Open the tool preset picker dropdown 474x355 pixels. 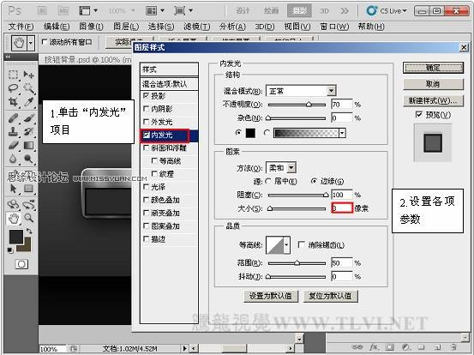click(x=31, y=43)
